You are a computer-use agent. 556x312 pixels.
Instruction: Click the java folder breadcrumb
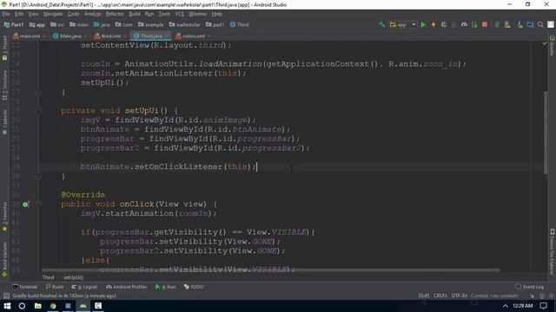[x=102, y=25]
